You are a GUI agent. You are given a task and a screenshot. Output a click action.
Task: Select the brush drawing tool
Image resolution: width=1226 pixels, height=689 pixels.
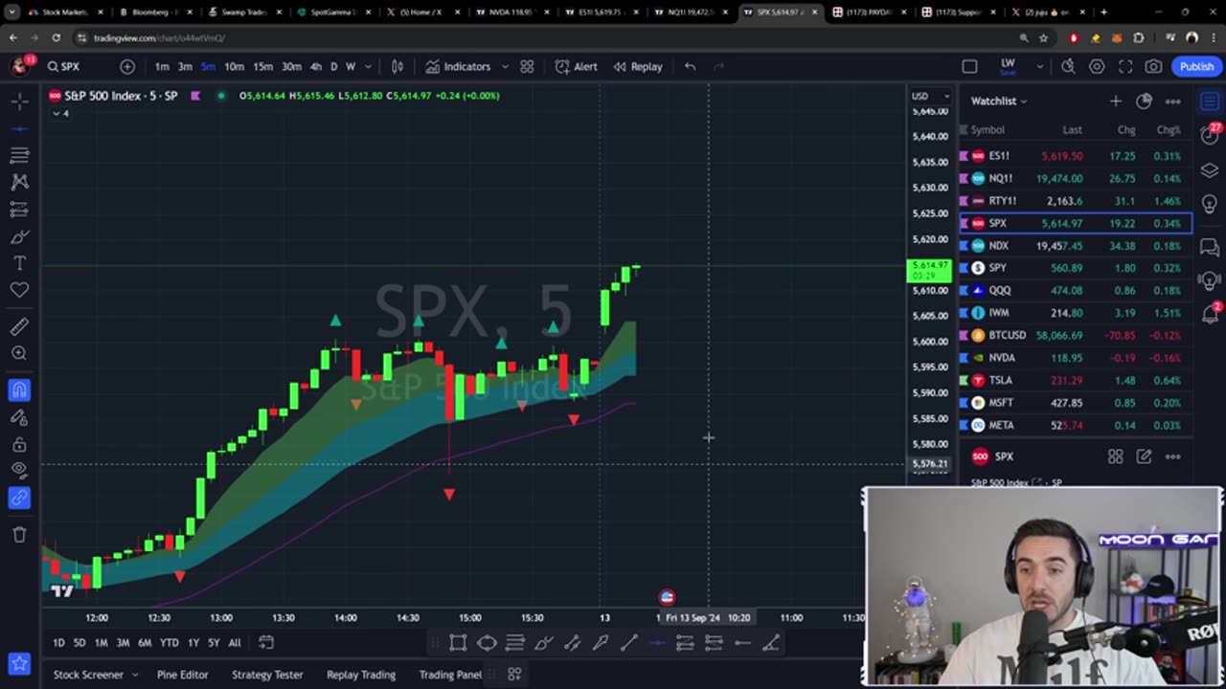pos(19,236)
